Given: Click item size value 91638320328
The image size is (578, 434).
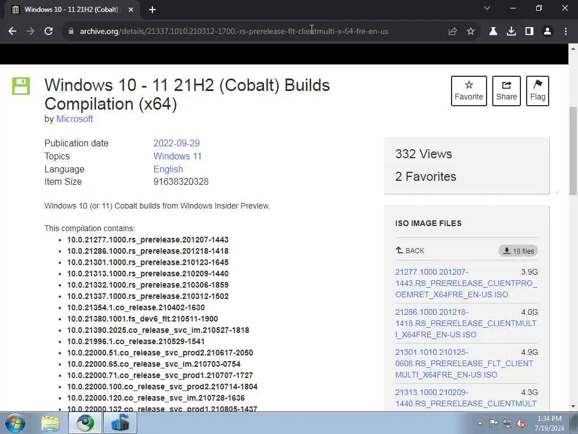Looking at the screenshot, I should point(181,181).
